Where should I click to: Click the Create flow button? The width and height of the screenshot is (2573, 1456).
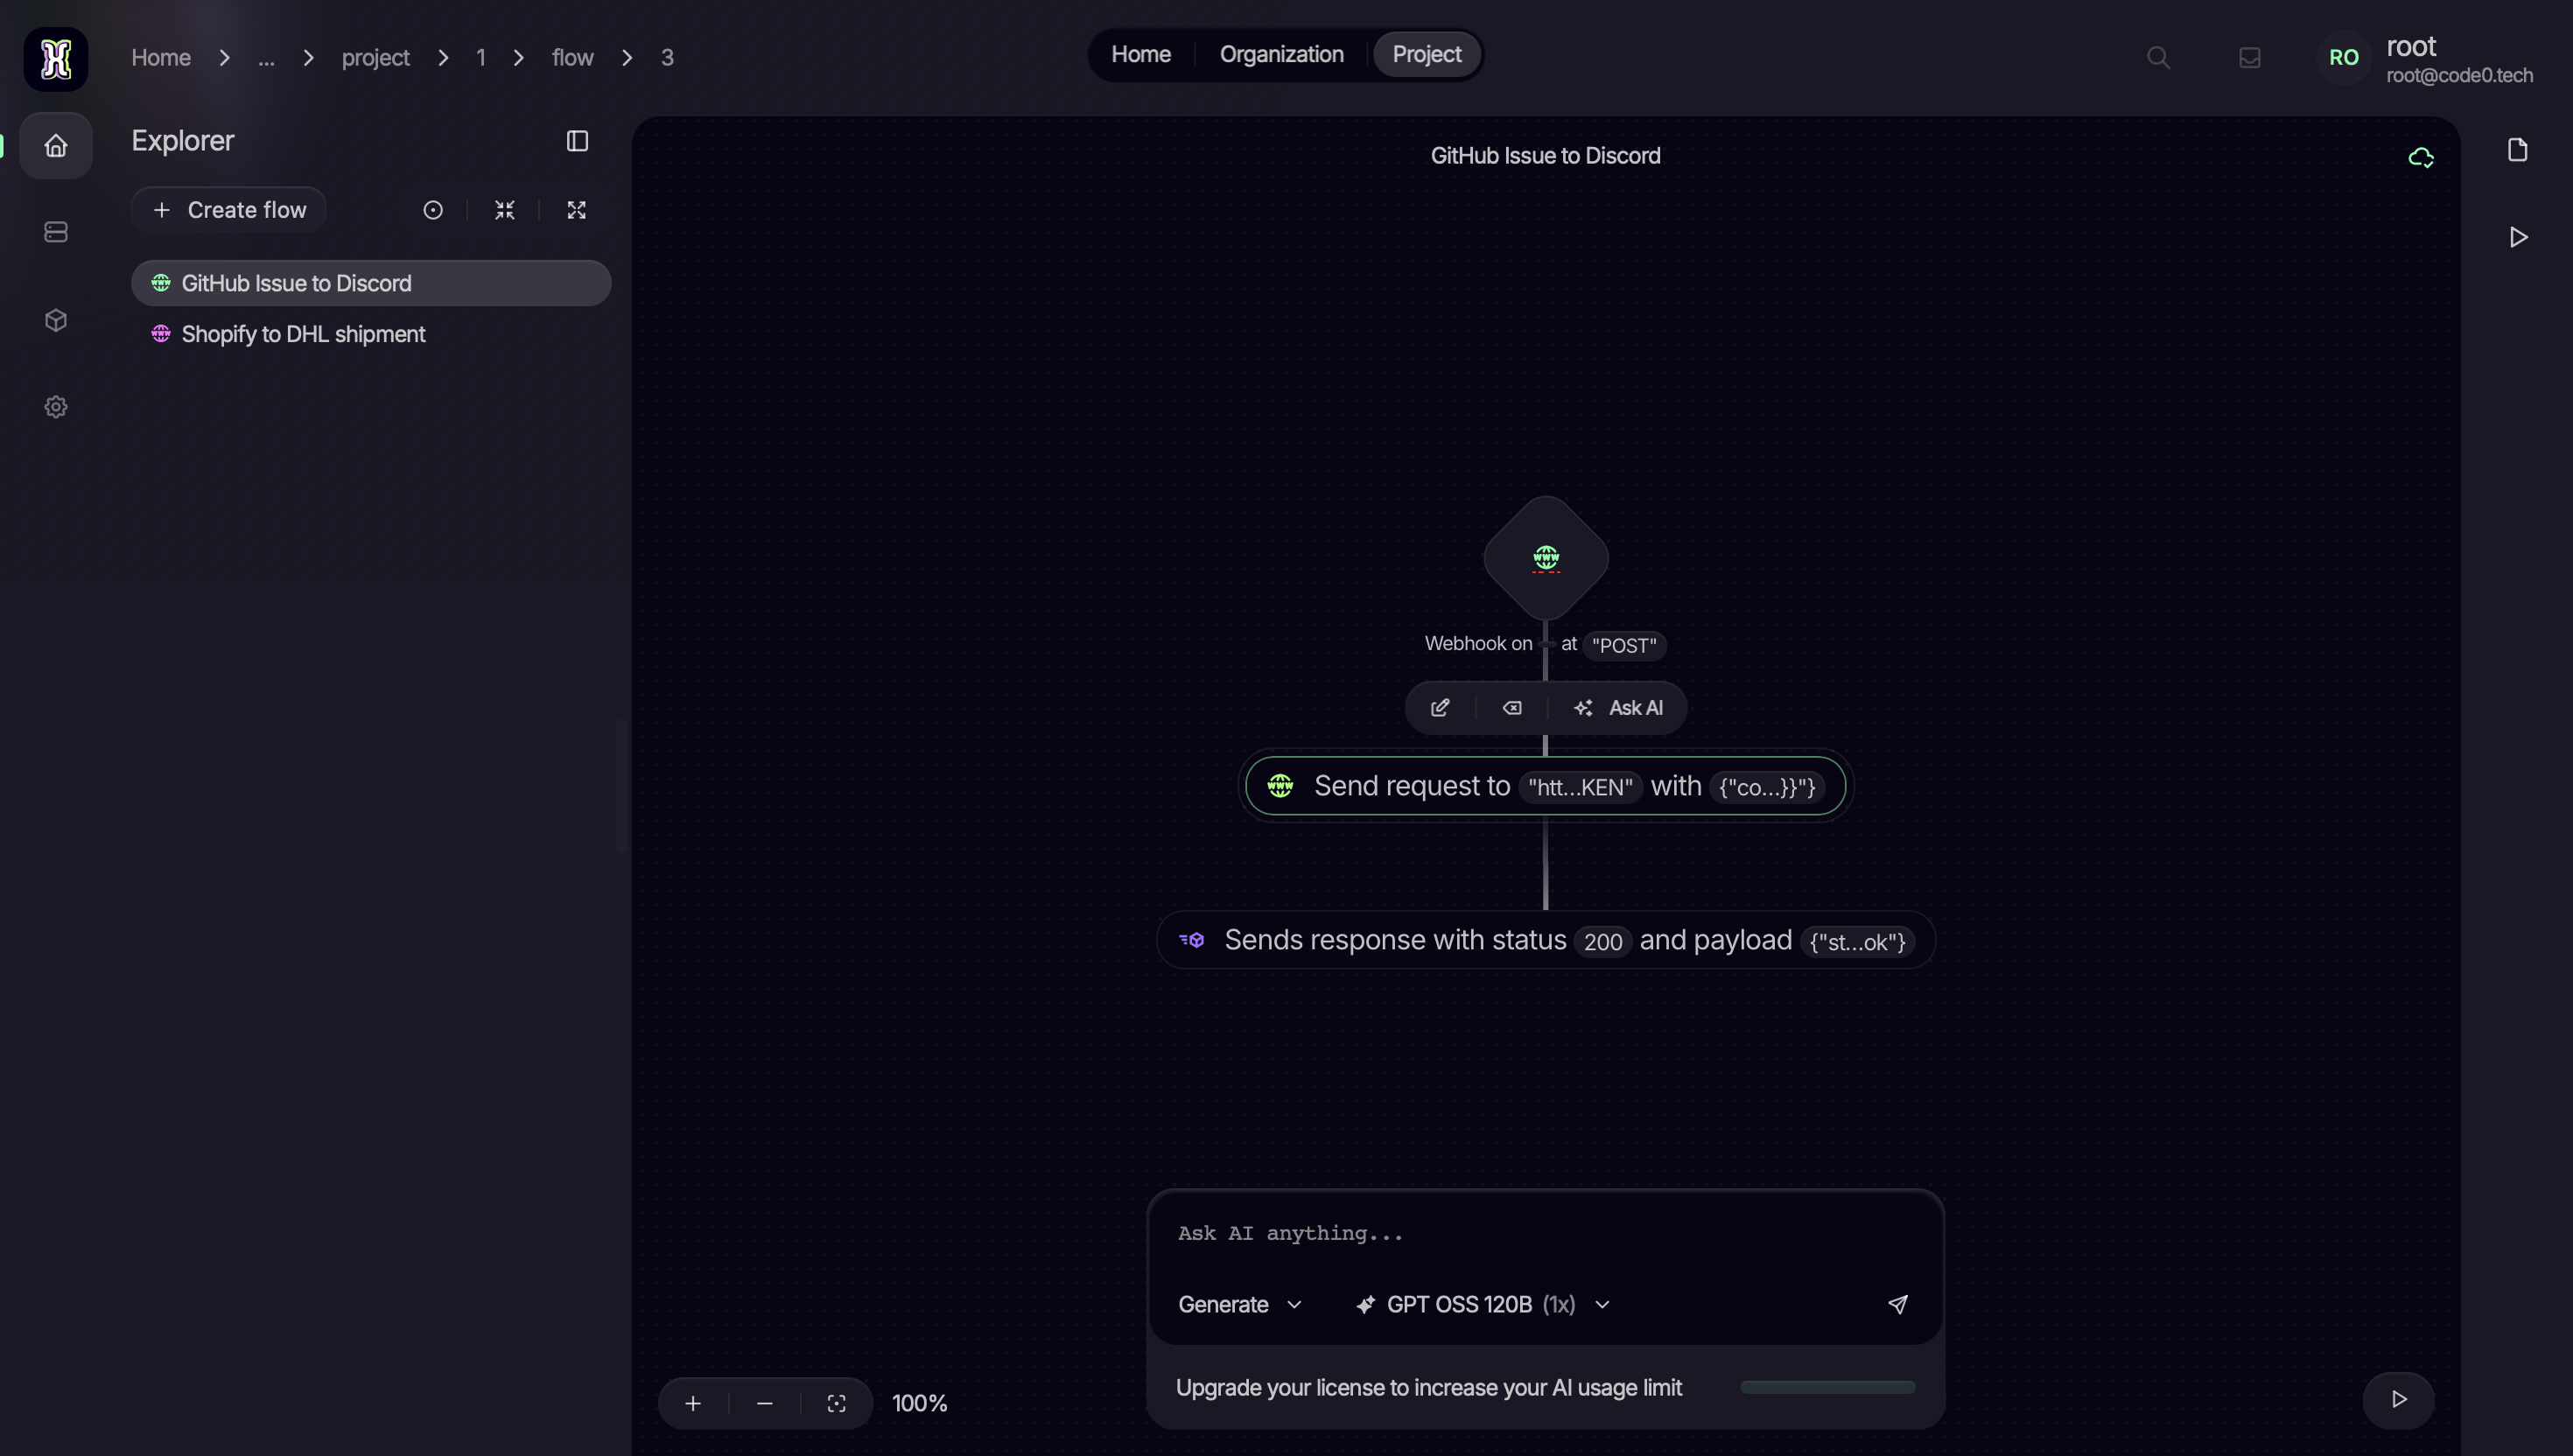tap(229, 210)
